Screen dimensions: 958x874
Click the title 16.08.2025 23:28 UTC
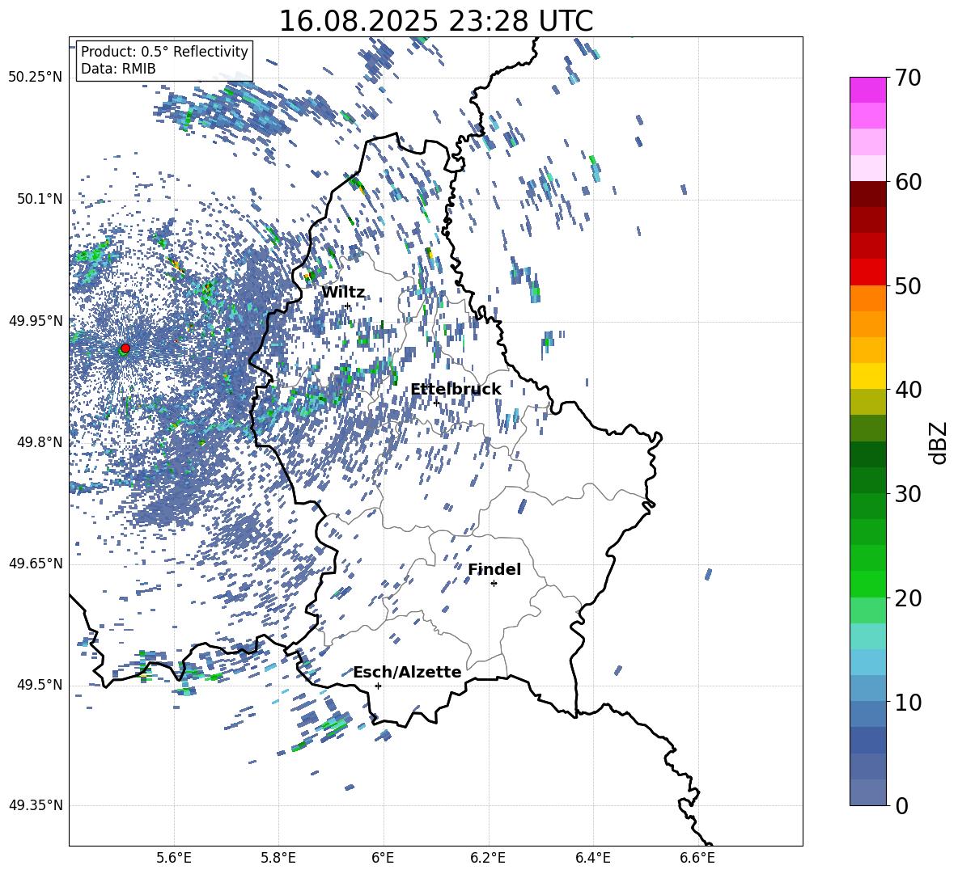pos(436,21)
